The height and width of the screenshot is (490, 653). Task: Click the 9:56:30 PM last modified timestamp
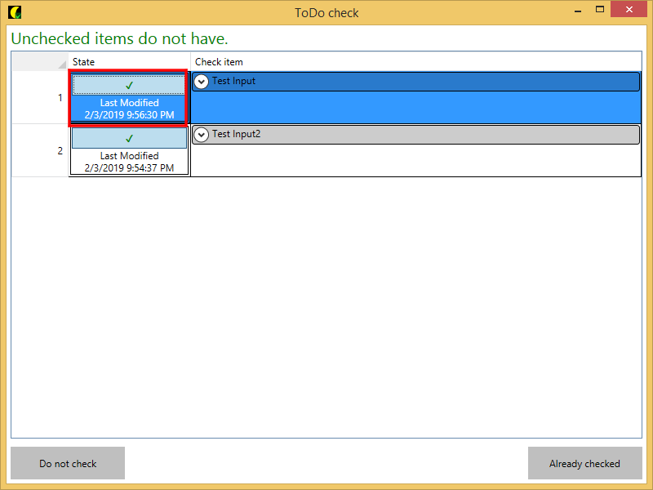point(129,115)
